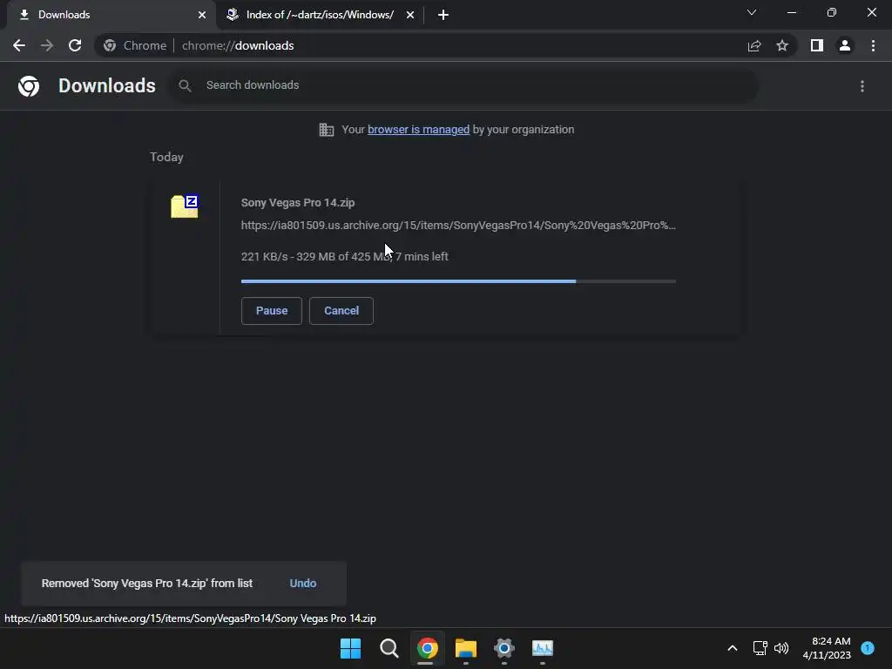Open the Chrome side panel icon
The width and height of the screenshot is (892, 669).
point(817,45)
